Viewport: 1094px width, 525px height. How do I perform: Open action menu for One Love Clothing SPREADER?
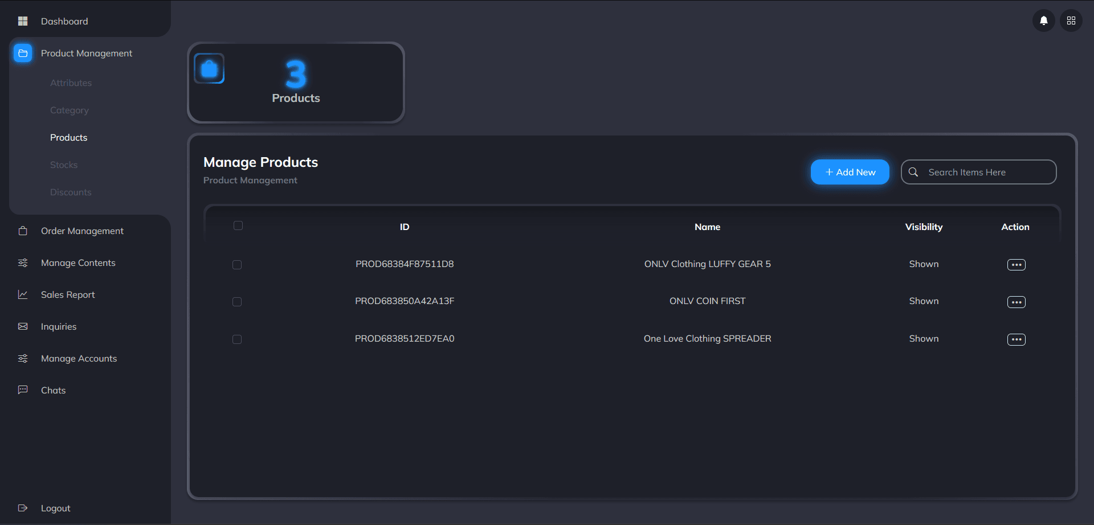tap(1017, 339)
